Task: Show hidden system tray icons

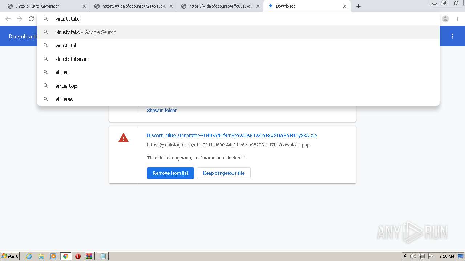Action: [x=405, y=256]
